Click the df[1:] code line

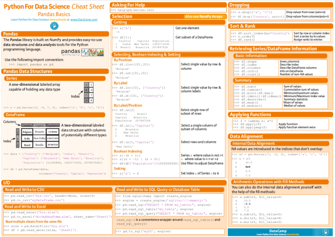(122, 37)
